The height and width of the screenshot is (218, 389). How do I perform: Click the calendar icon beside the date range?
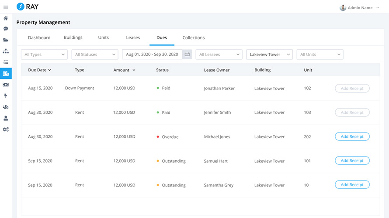click(x=187, y=54)
